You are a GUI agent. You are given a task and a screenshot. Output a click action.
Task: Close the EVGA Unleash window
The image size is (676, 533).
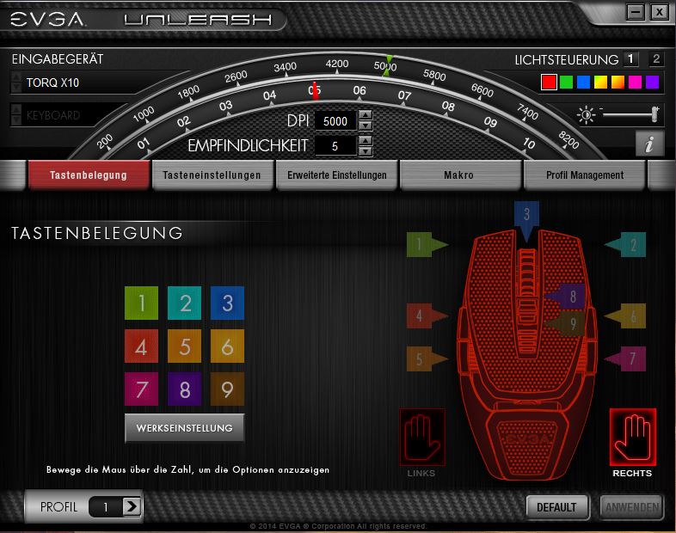[x=660, y=12]
